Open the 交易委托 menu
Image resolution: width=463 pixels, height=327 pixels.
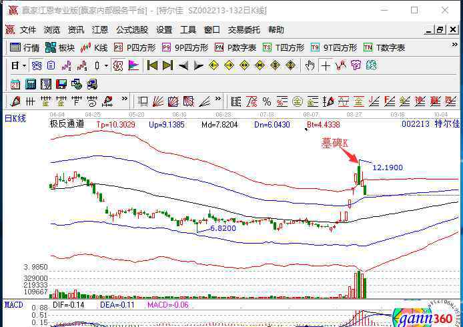(244, 30)
